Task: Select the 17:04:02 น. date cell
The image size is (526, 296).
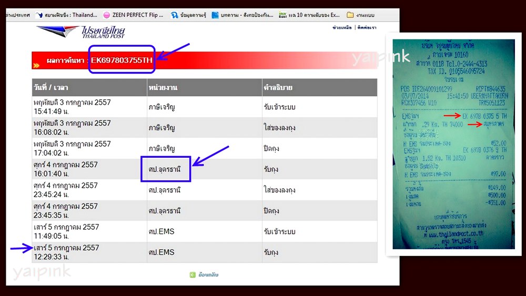Action: point(89,148)
